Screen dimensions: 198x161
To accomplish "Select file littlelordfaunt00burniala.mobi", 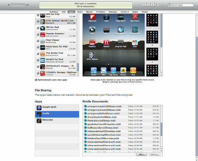I will click(121, 138).
